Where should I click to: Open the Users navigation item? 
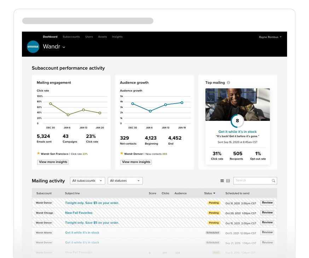coord(89,36)
